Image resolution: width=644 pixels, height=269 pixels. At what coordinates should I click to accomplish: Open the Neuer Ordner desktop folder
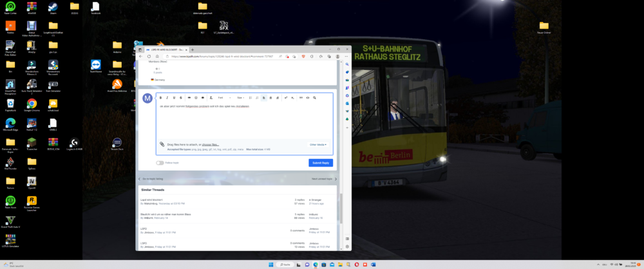[544, 27]
